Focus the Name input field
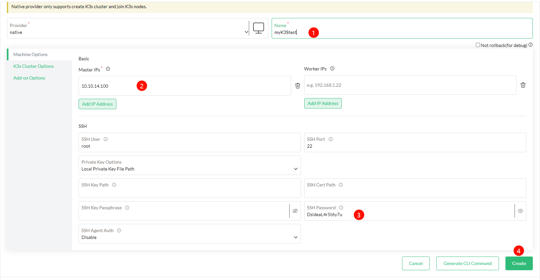 (x=402, y=28)
